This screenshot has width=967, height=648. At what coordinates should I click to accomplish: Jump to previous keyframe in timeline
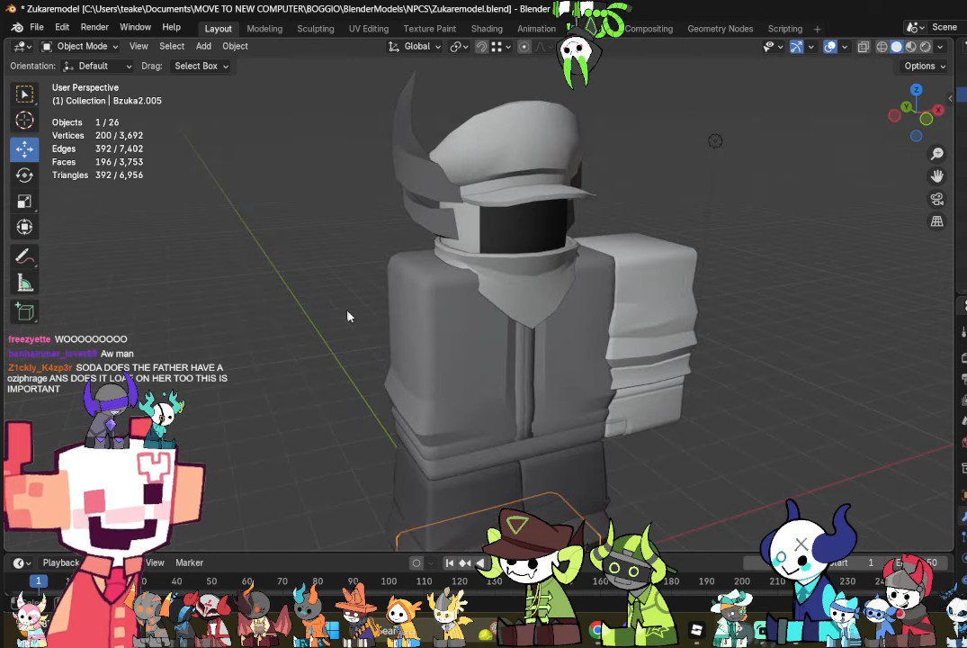tap(465, 562)
